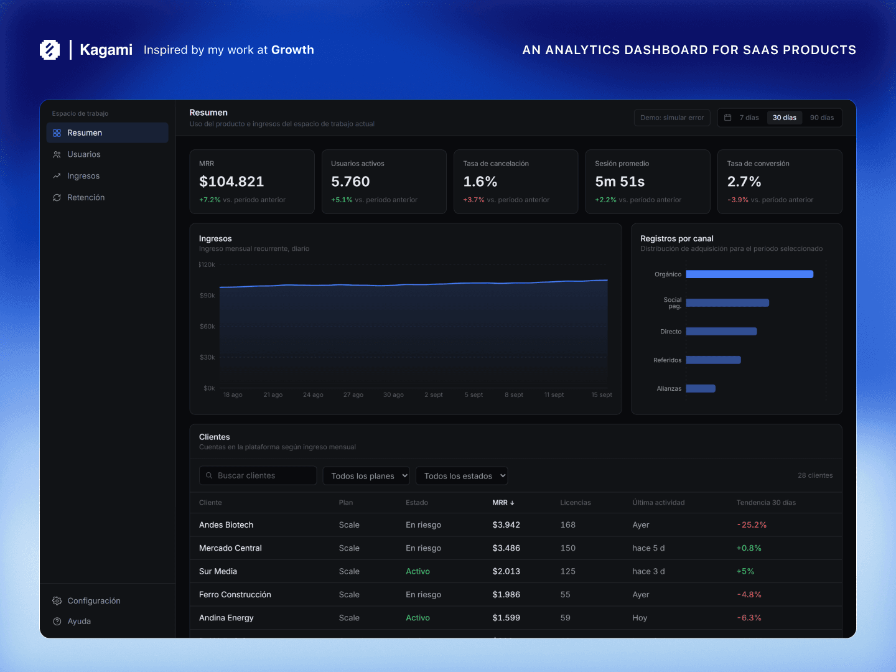
Task: Click the Retención refresh icon
Action: [57, 197]
